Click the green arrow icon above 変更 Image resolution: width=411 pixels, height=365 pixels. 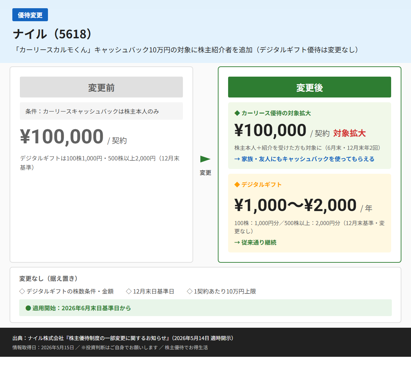click(x=205, y=159)
